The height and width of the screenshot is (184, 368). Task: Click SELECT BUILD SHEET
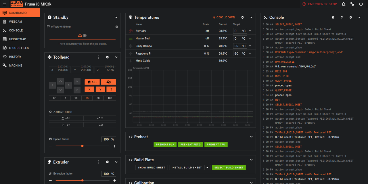coord(229,167)
